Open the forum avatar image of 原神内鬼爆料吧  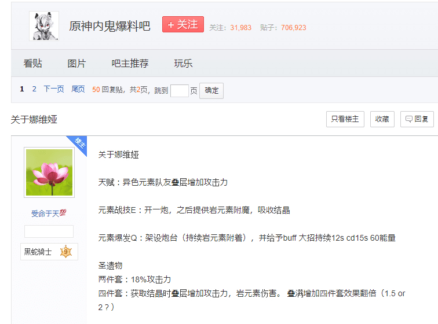click(x=44, y=26)
